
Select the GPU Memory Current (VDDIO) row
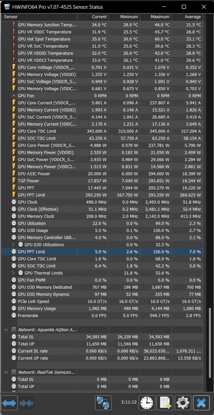tap(102, 110)
